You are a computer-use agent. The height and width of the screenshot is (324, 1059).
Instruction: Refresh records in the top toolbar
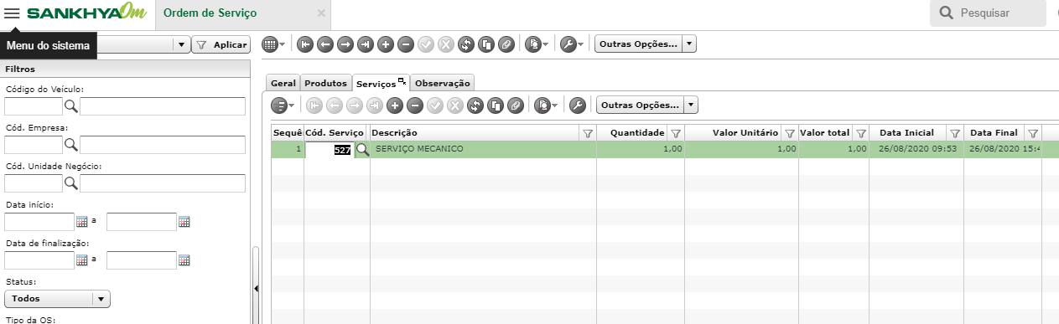[x=465, y=44]
